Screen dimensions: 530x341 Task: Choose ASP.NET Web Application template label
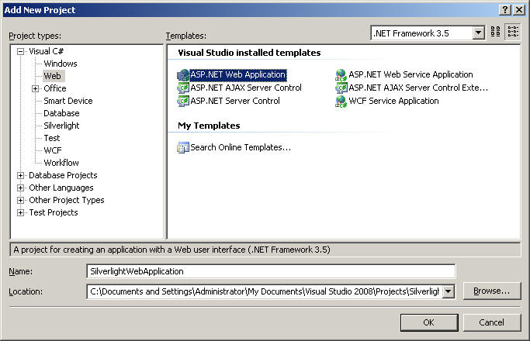238,74
